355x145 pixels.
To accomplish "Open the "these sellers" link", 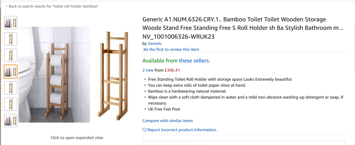I will [x=194, y=61].
